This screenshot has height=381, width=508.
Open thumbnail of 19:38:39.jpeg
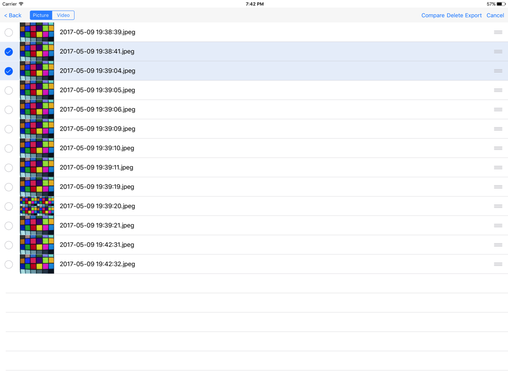(37, 32)
